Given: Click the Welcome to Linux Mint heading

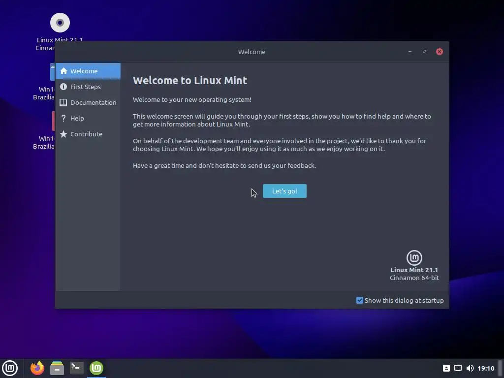Looking at the screenshot, I should [x=190, y=80].
